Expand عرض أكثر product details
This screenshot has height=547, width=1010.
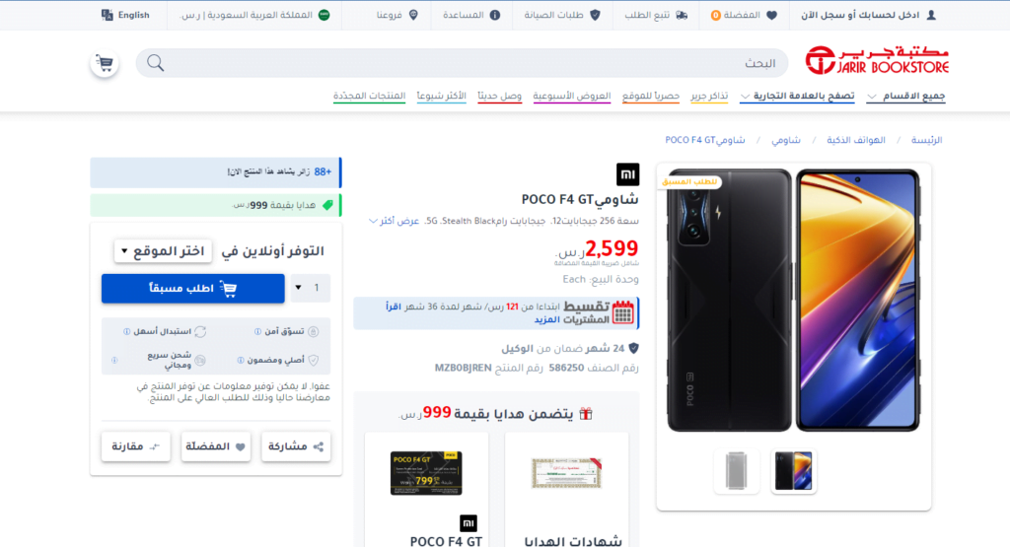tap(394, 221)
